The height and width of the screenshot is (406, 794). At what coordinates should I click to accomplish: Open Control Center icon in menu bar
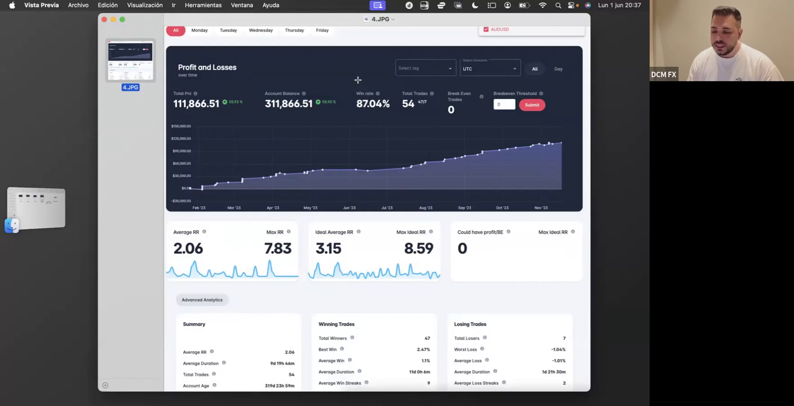tap(571, 5)
